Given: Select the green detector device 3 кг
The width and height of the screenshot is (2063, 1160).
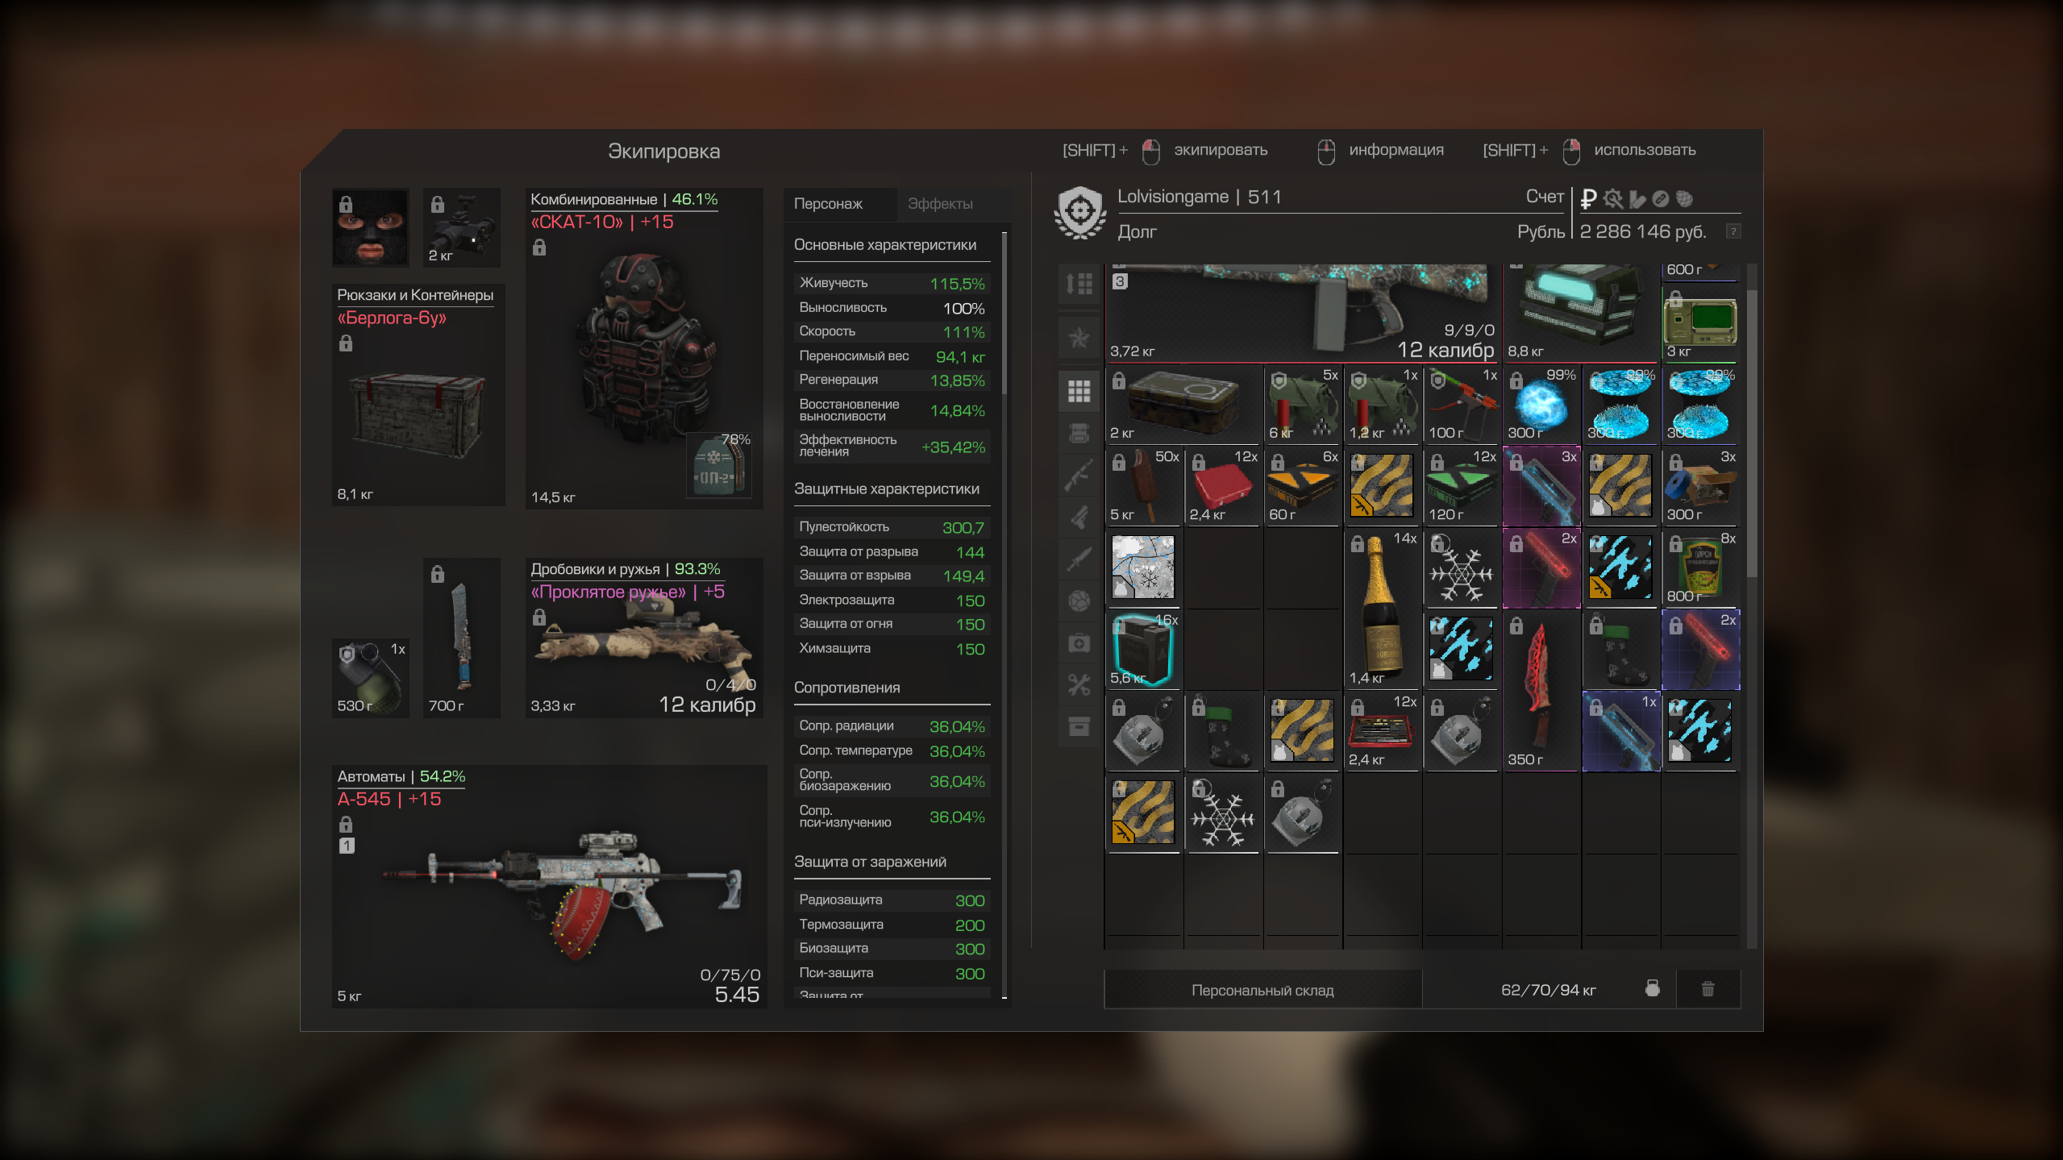Looking at the screenshot, I should click(x=1699, y=324).
